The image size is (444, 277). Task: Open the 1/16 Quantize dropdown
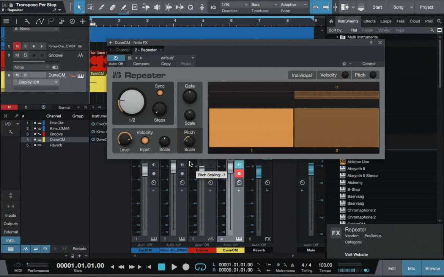pos(234,5)
